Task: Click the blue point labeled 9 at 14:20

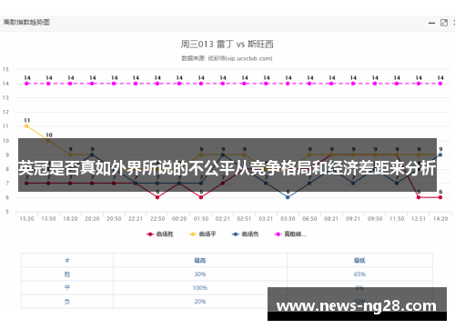Action: click(x=440, y=155)
